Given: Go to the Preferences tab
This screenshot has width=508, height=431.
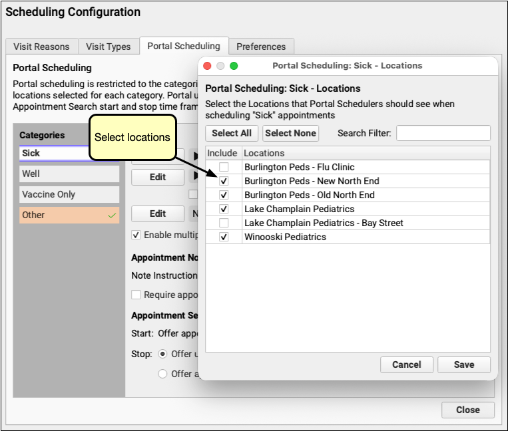Looking at the screenshot, I should pyautogui.click(x=261, y=47).
